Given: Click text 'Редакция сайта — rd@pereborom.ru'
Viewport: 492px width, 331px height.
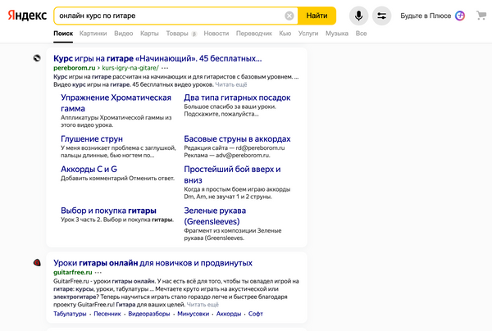Looking at the screenshot, I should [235, 148].
